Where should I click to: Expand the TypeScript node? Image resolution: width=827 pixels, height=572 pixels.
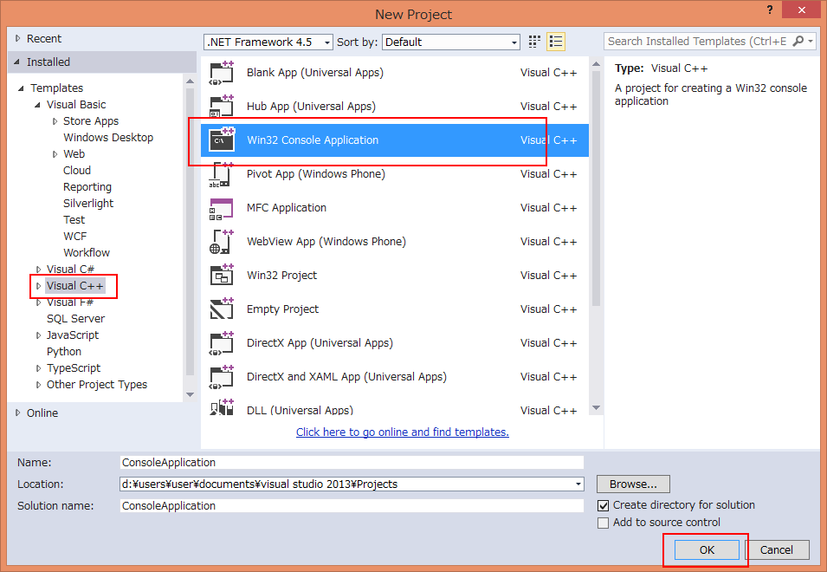point(38,368)
